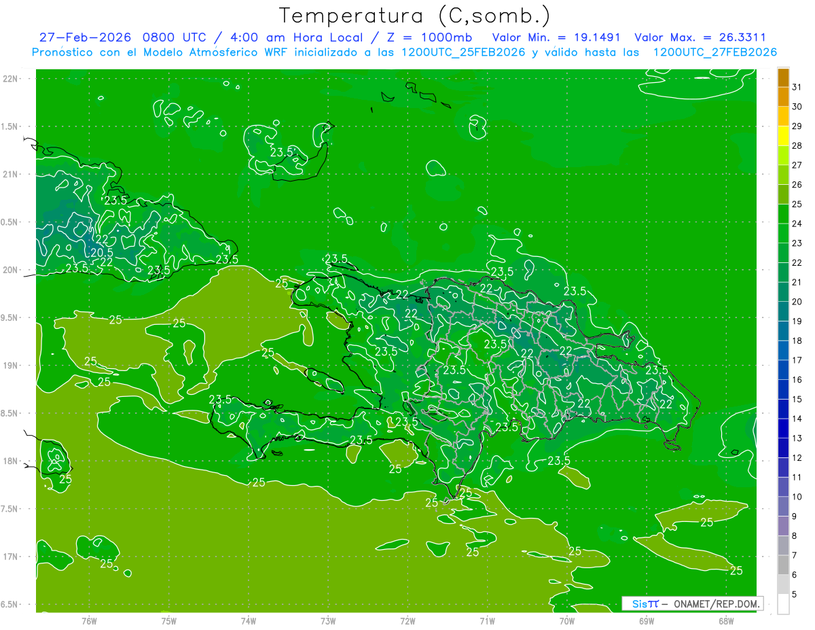Click the "20N" latitude axis label
Image resolution: width=815 pixels, height=630 pixels.
click(10, 270)
